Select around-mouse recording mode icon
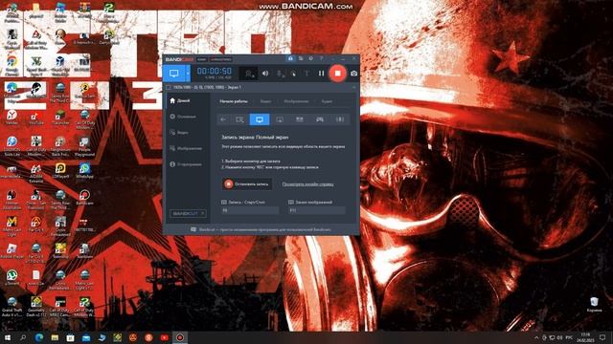This screenshot has height=344, width=613. pos(280,119)
